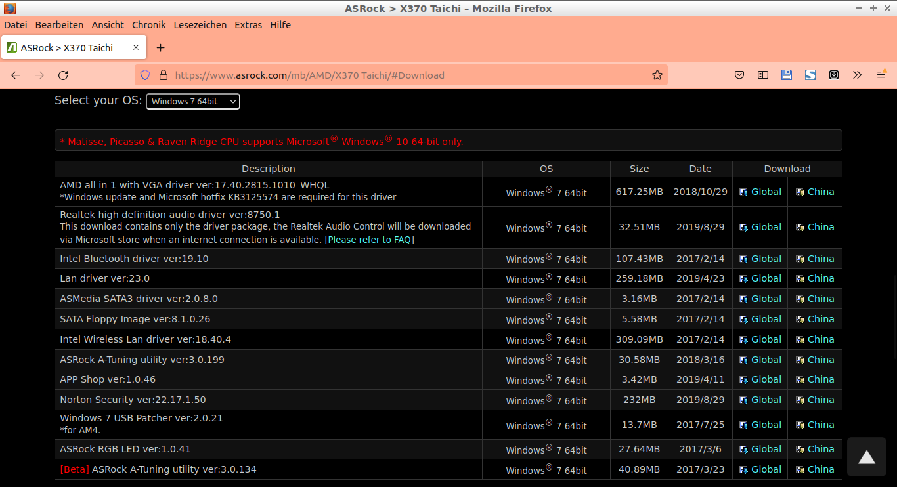Open the Bearbeiten menu
This screenshot has height=487, width=897.
coord(59,25)
